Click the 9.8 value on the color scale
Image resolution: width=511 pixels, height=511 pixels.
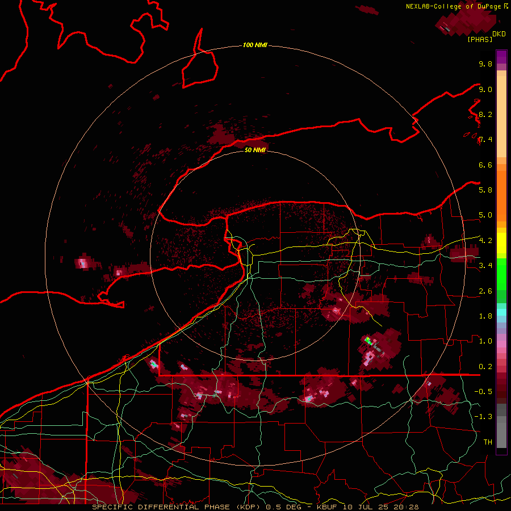tap(485, 64)
